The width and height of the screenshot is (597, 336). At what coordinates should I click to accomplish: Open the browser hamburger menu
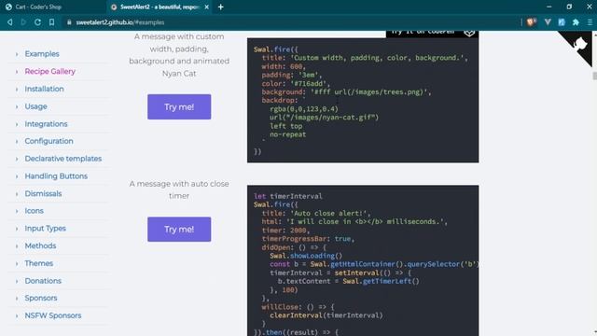pos(590,22)
